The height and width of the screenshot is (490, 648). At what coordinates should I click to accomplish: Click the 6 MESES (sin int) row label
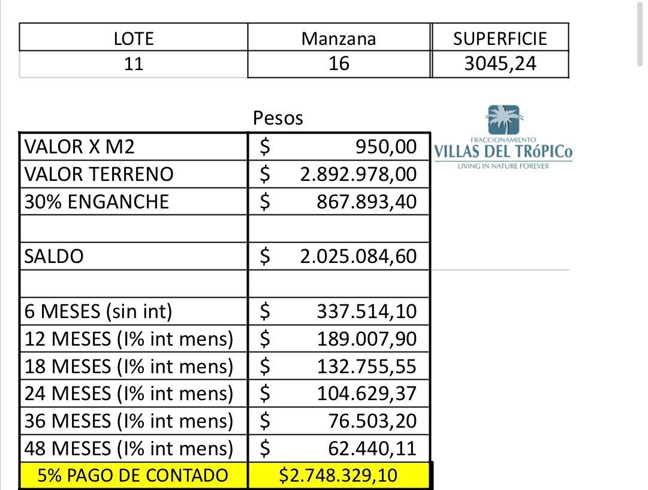click(98, 311)
